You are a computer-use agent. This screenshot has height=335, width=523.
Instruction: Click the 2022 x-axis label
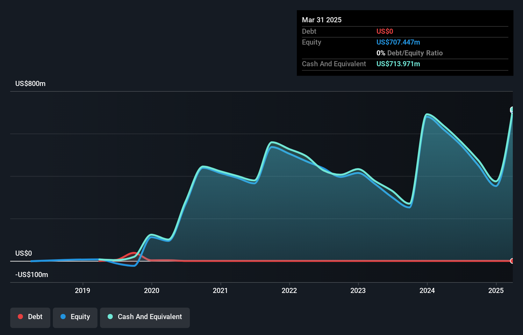pos(289,290)
